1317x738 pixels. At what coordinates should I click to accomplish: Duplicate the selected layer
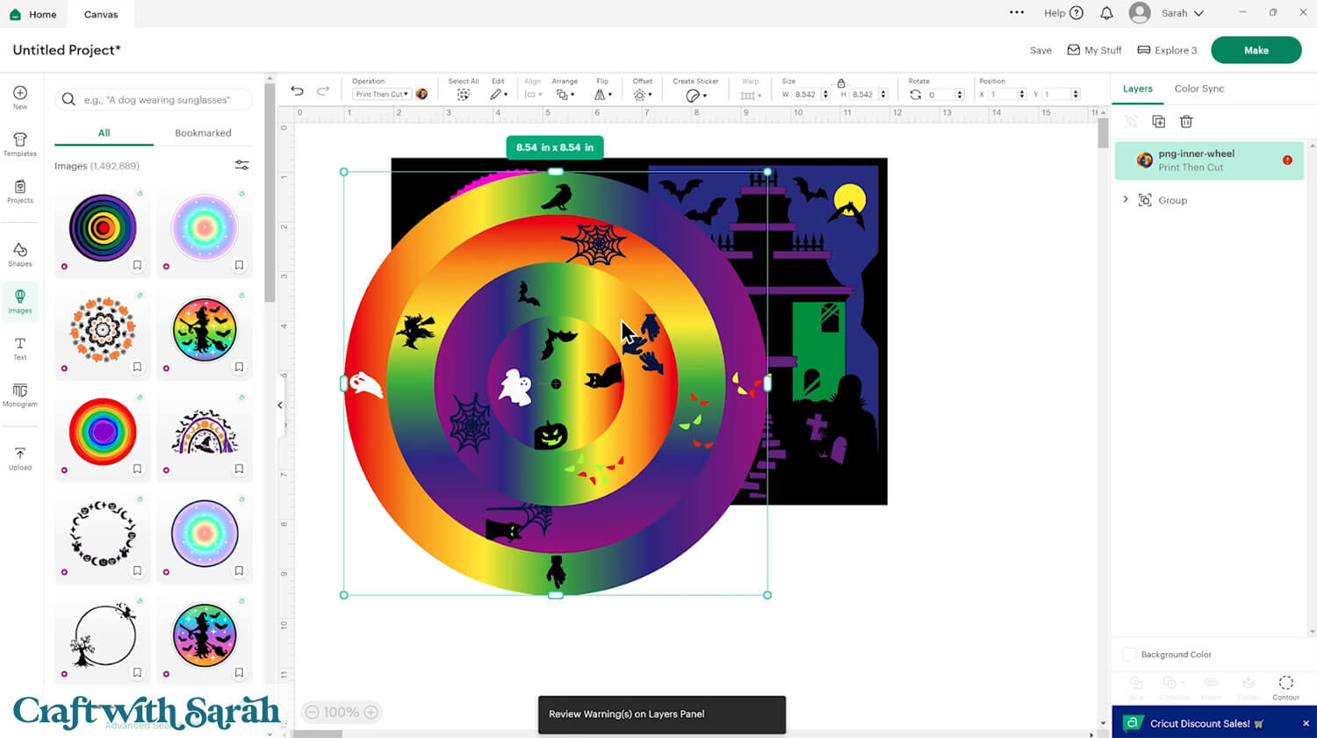pos(1158,121)
